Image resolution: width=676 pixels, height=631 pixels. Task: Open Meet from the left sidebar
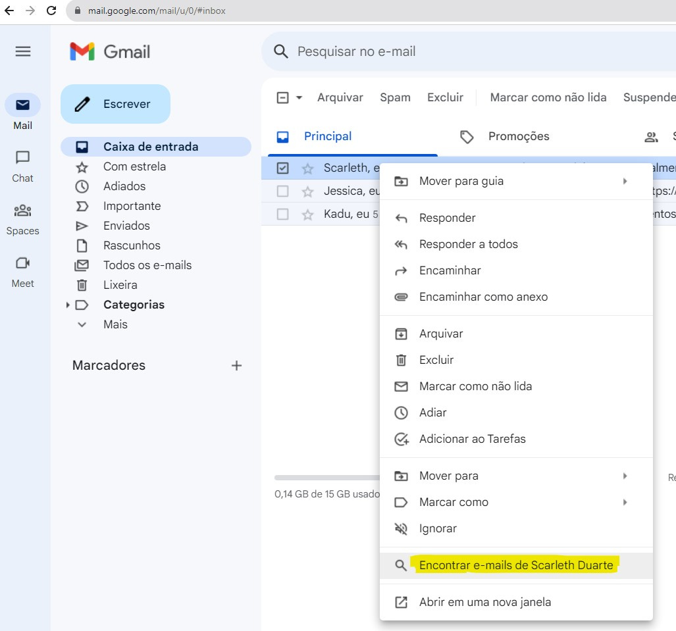(x=22, y=265)
